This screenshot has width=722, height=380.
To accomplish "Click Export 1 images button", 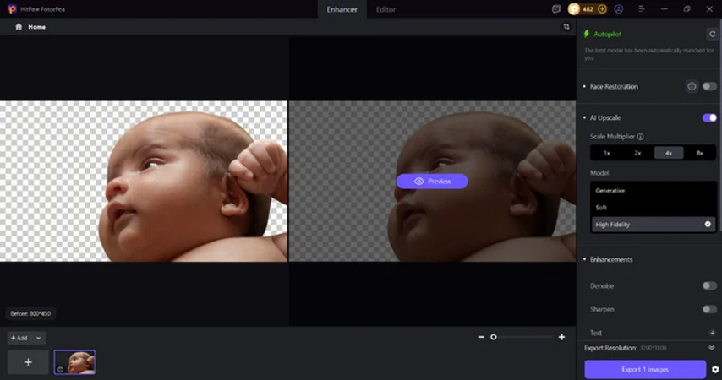I will (645, 369).
